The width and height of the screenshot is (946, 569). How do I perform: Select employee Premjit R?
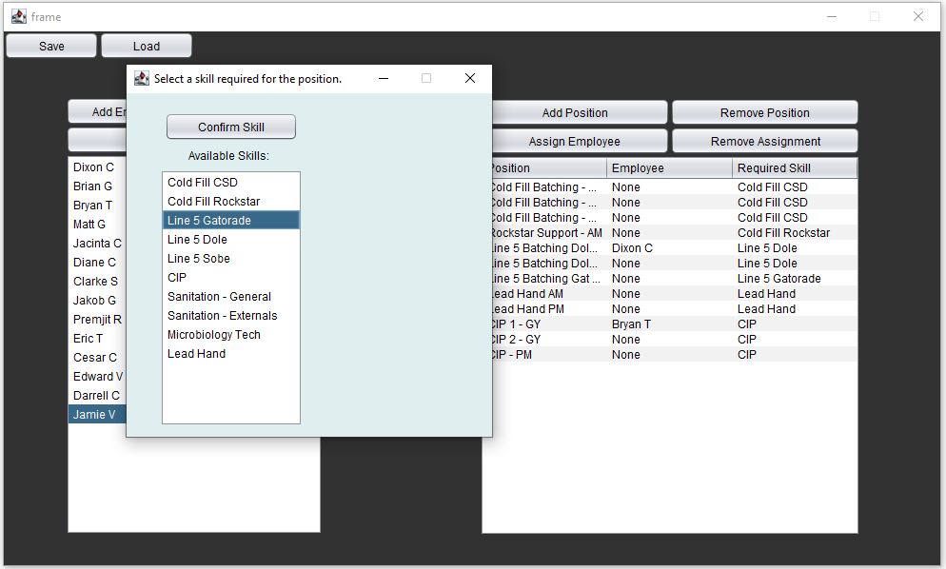[97, 319]
